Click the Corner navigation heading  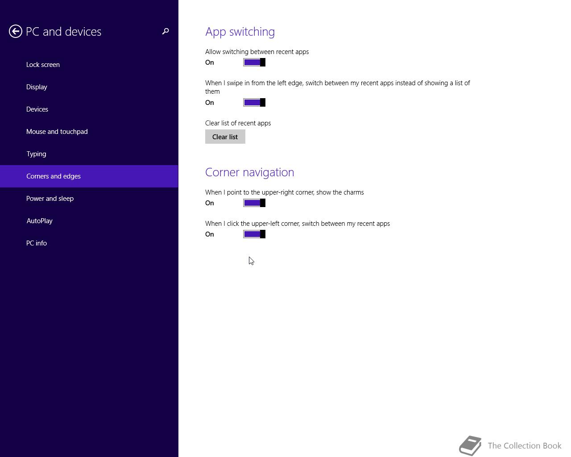(250, 172)
